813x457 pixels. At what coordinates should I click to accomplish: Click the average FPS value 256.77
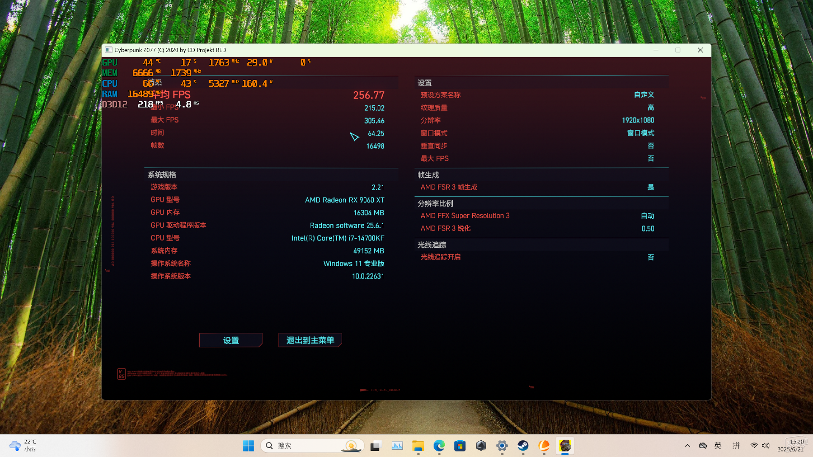pyautogui.click(x=369, y=95)
